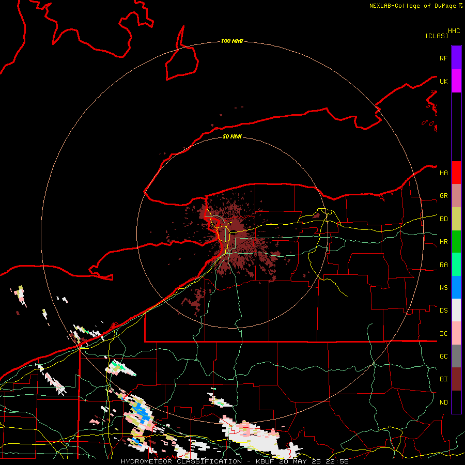This screenshot has width=465, height=465.
Task: Click the UK legend label
Action: coord(443,81)
